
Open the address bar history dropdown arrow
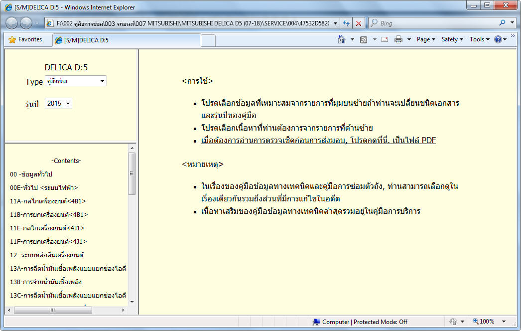335,23
